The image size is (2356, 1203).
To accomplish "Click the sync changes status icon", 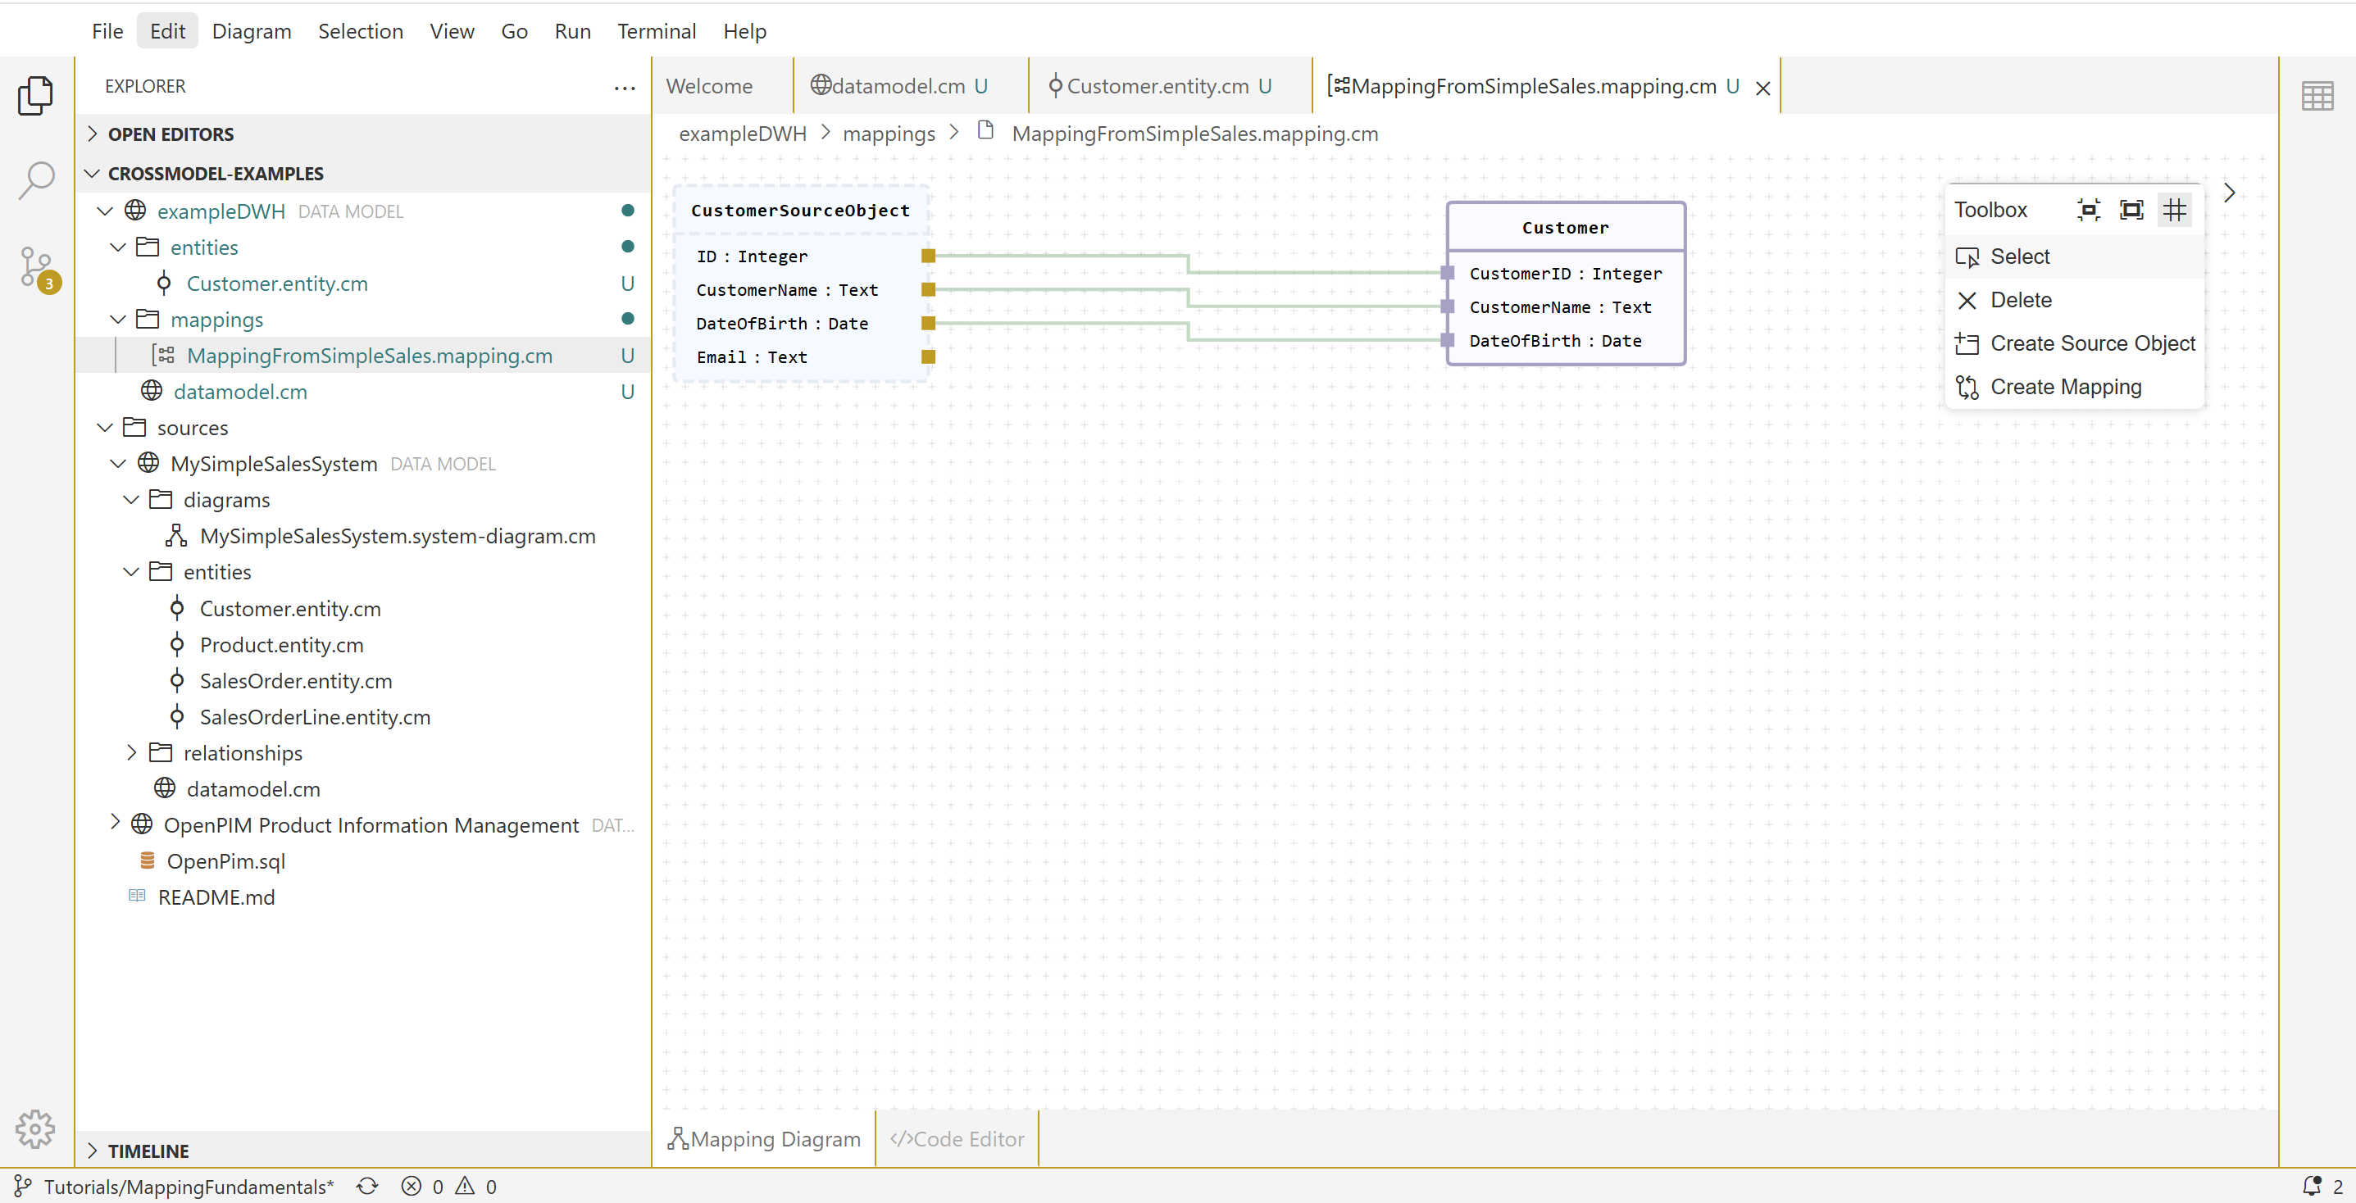I will pos(368,1186).
